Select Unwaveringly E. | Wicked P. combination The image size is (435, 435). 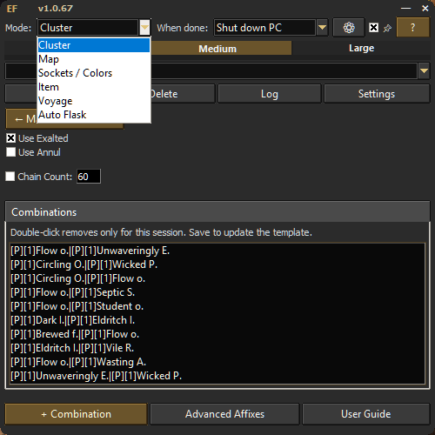pos(217,376)
